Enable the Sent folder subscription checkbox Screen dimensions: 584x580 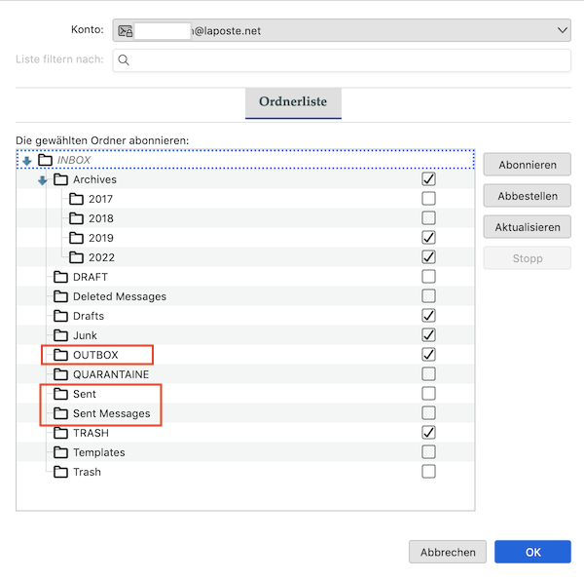[x=428, y=394]
